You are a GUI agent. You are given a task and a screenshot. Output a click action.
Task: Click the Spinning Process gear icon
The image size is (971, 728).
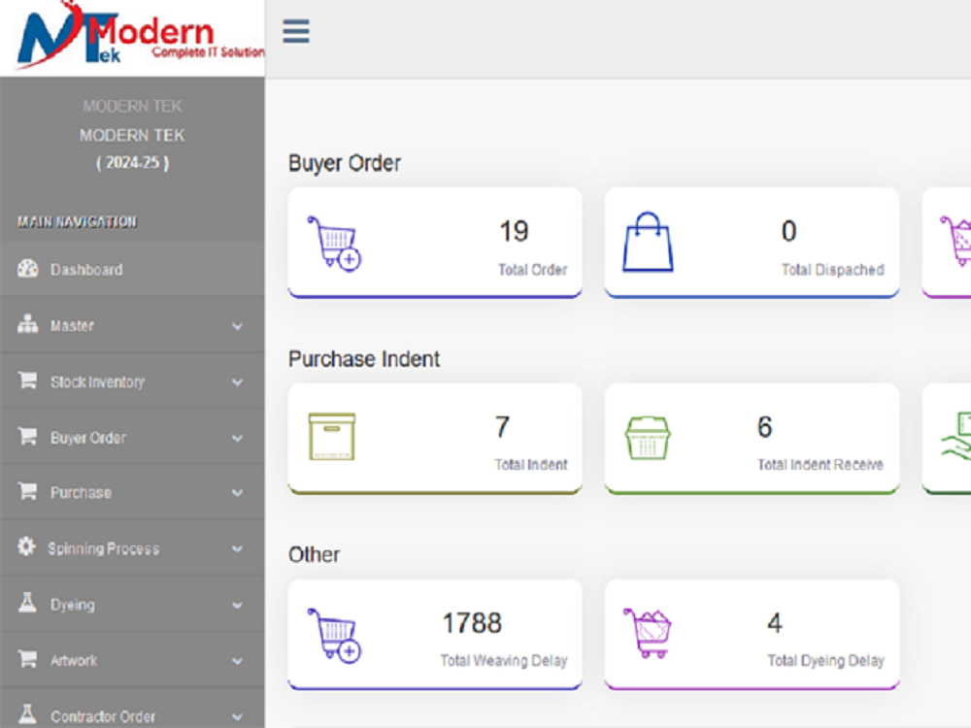[26, 546]
